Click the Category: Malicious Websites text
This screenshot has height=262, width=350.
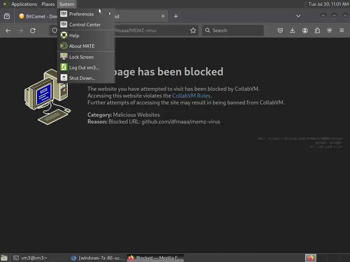pos(124,115)
